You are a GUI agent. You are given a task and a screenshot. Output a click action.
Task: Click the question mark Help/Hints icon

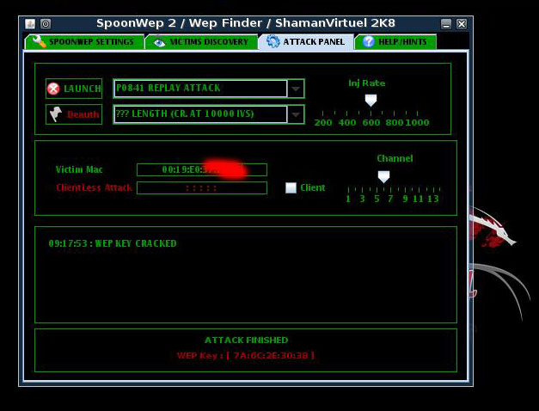click(x=368, y=41)
